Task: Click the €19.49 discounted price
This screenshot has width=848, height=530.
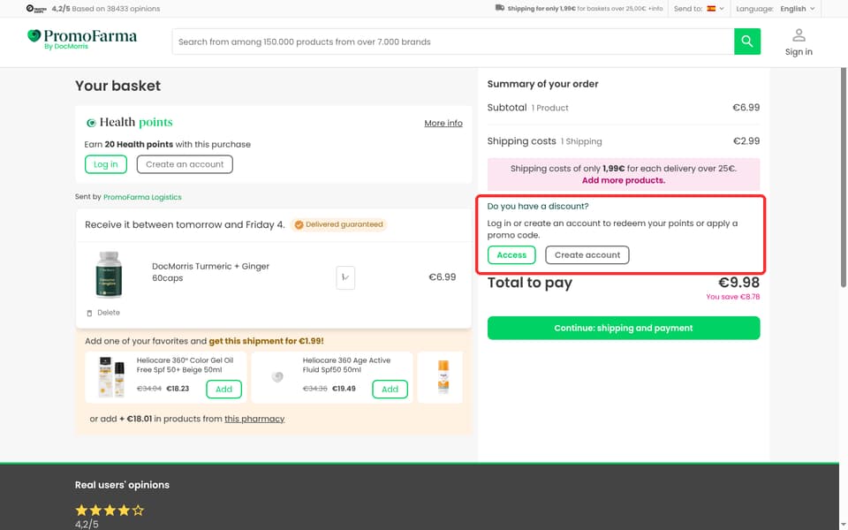Action: [x=344, y=389]
